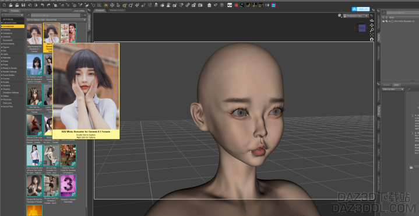419x216 pixels.
Task: Expand the Anatomy category
Action: [x=2, y=30]
